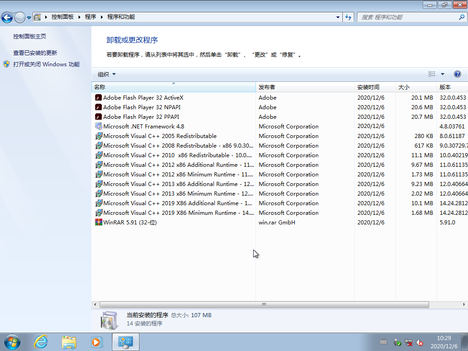Open Windows Explorer from the taskbar

click(69, 341)
